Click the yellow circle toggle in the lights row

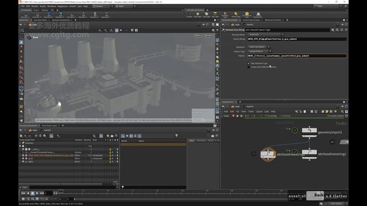coord(110,161)
